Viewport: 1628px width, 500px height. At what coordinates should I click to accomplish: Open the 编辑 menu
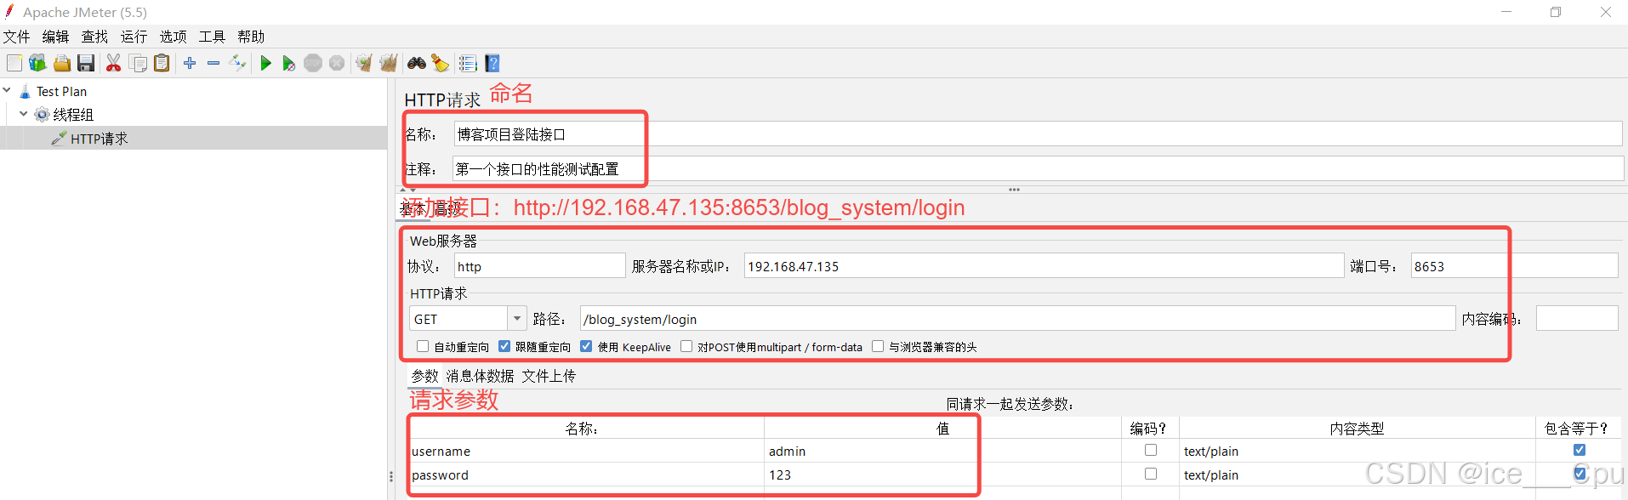coord(55,37)
